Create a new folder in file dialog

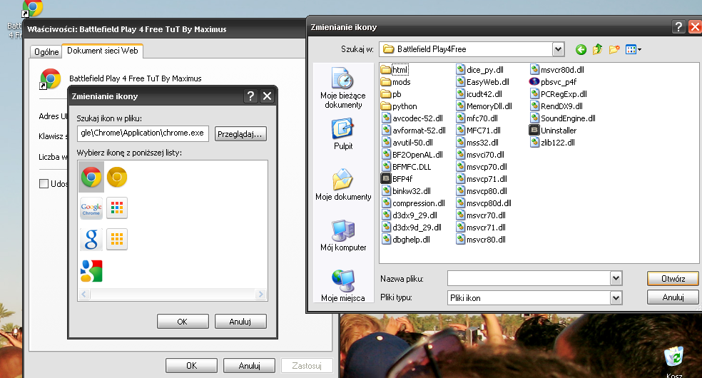click(x=614, y=50)
